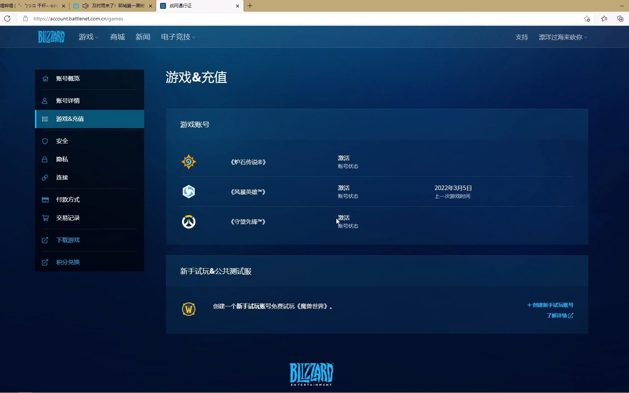Mute the audio icon on 及时雨来了 tab
The height and width of the screenshot is (393, 629).
point(86,6)
